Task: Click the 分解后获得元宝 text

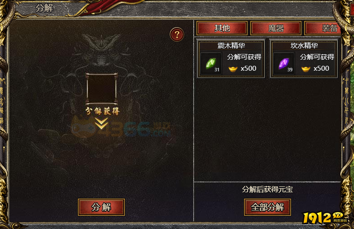Action: pos(267,189)
